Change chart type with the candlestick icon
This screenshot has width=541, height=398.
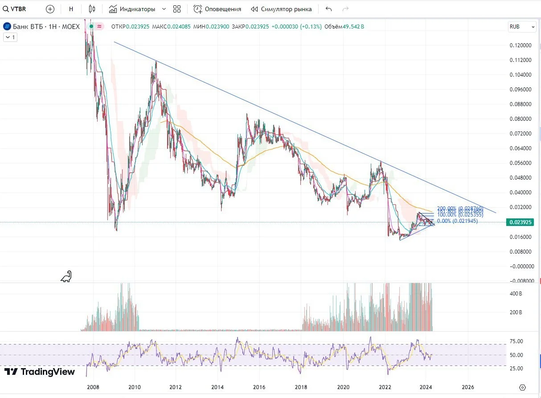(x=92, y=9)
